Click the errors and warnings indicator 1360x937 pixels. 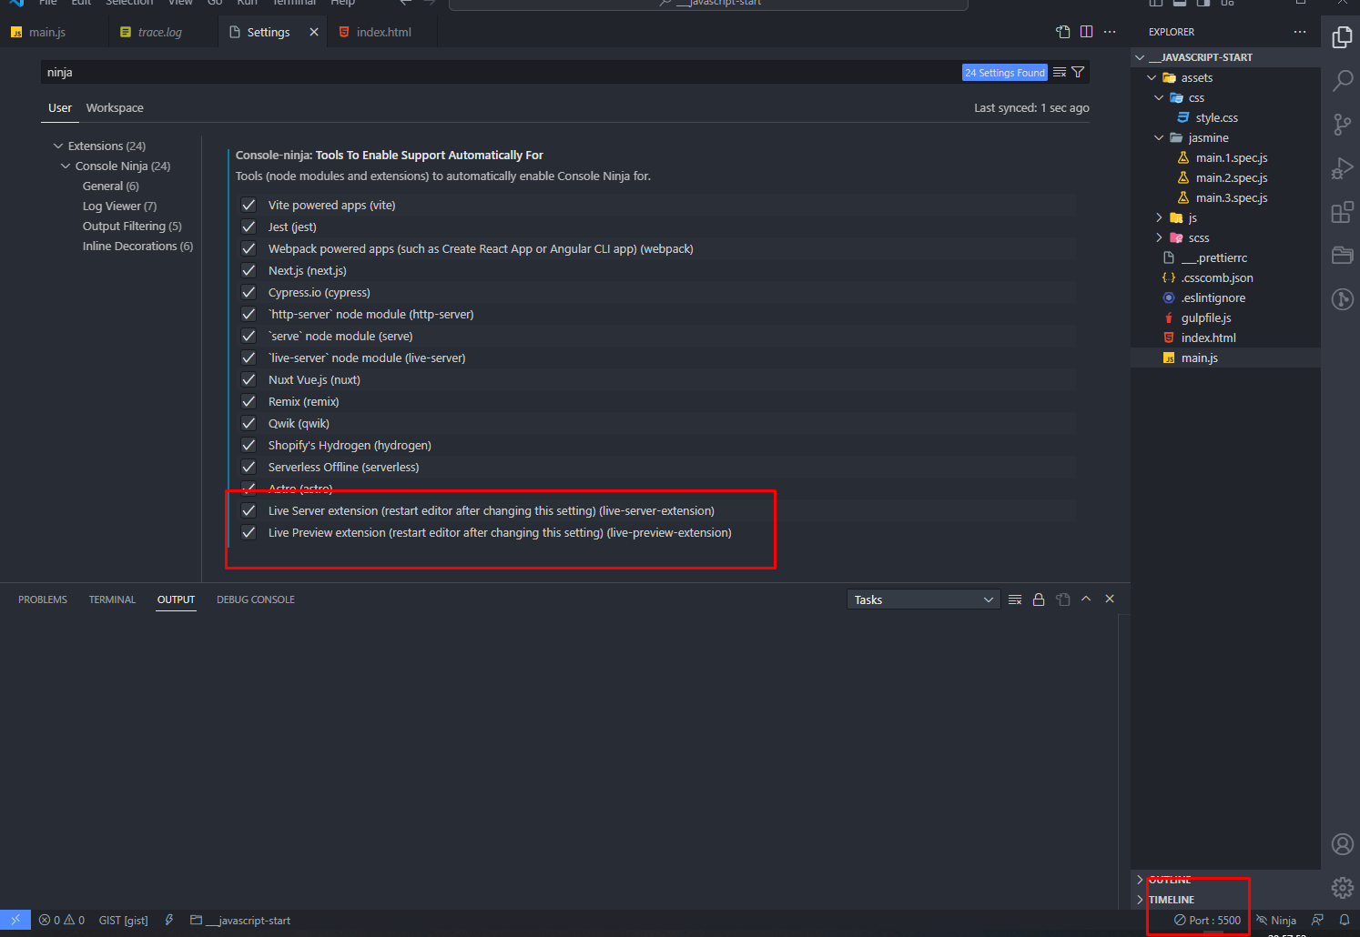(x=62, y=920)
